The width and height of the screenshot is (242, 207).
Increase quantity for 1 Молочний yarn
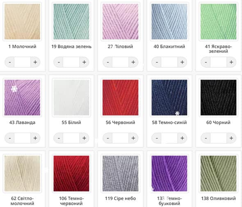35,62
